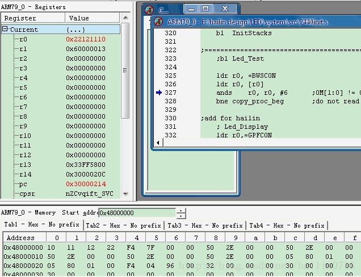
Task: Click the icon of the minimized child window
Action: click(x=149, y=10)
